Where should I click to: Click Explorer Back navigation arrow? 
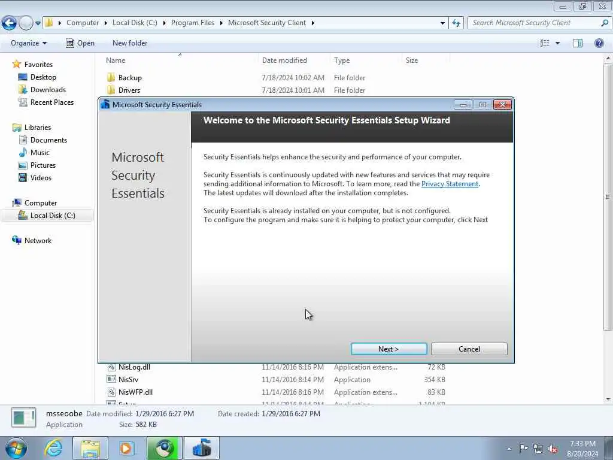click(9, 23)
